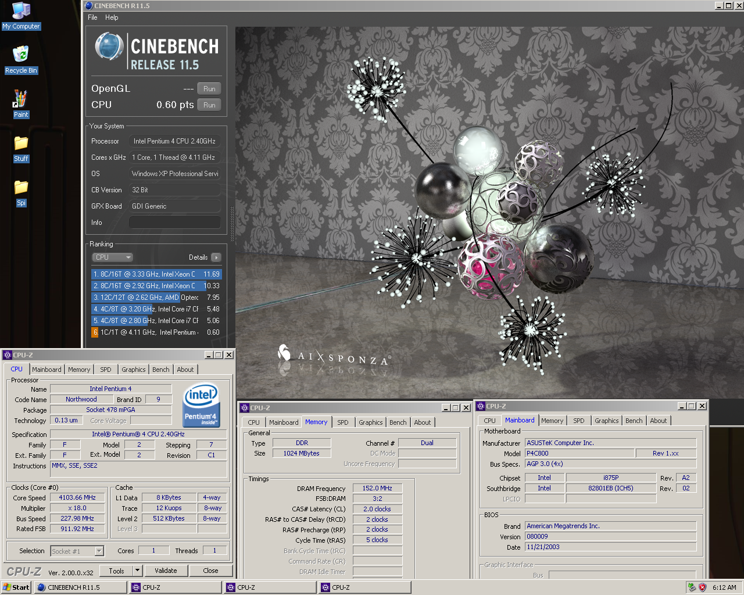Click the Mainboard CPU-Z window title icon
744x595 pixels.
pos(481,406)
